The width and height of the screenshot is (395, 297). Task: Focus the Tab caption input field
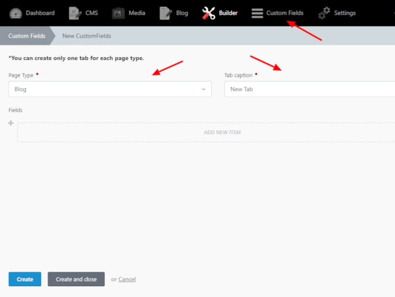click(310, 89)
